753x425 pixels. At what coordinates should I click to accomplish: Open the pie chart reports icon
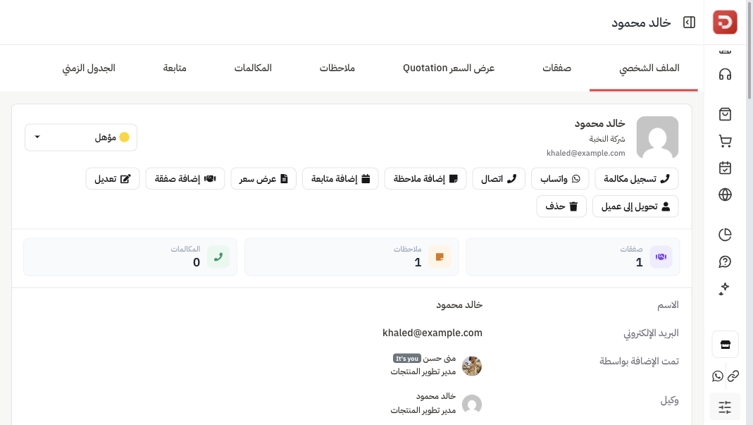point(725,235)
